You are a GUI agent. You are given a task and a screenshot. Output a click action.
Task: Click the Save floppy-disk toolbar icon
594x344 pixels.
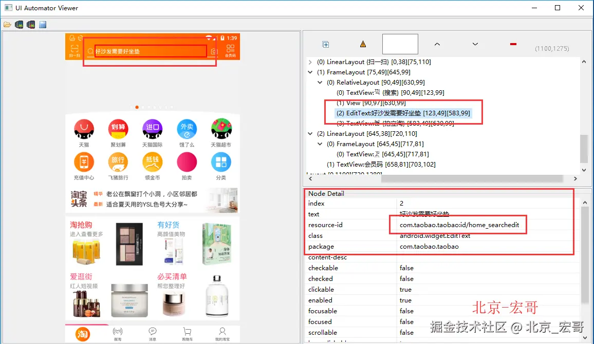tap(43, 25)
